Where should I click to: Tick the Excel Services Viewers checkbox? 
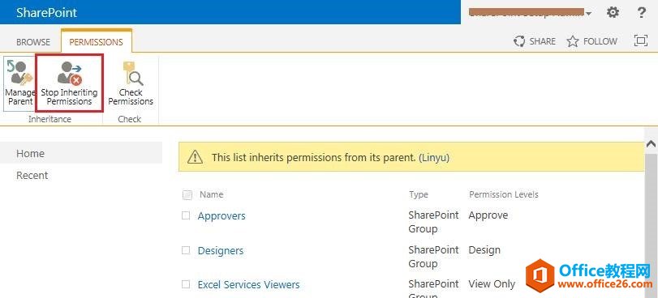(x=186, y=284)
